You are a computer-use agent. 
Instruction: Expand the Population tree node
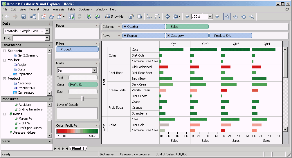pyautogui.click(x=10, y=74)
